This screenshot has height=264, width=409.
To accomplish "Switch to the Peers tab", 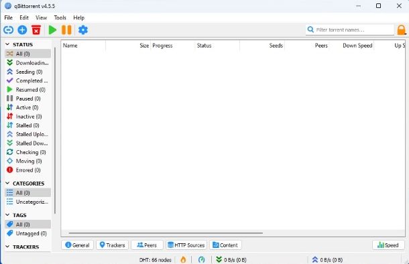I will pos(147,245).
